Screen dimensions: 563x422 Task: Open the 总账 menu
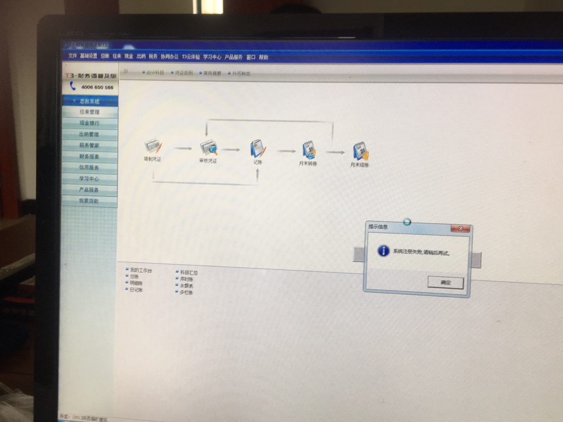pyautogui.click(x=105, y=56)
